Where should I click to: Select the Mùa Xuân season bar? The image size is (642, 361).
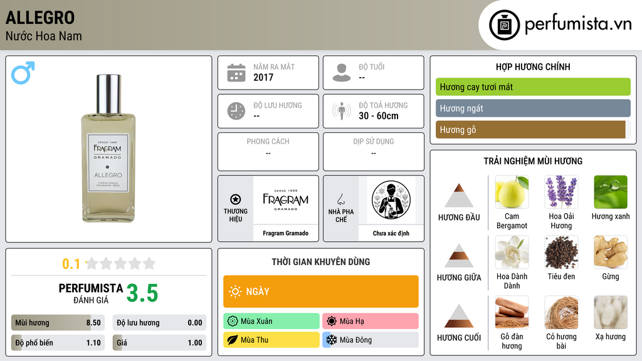tap(271, 322)
